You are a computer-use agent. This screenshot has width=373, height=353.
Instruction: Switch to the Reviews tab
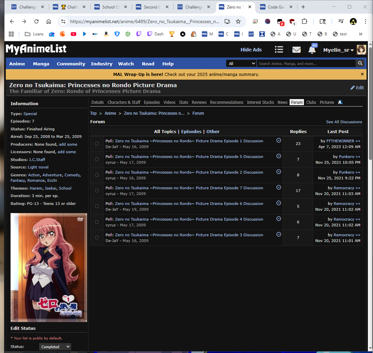pyautogui.click(x=199, y=102)
